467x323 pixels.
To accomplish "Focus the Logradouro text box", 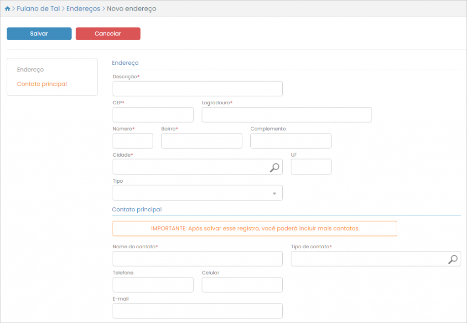I will (x=286, y=115).
